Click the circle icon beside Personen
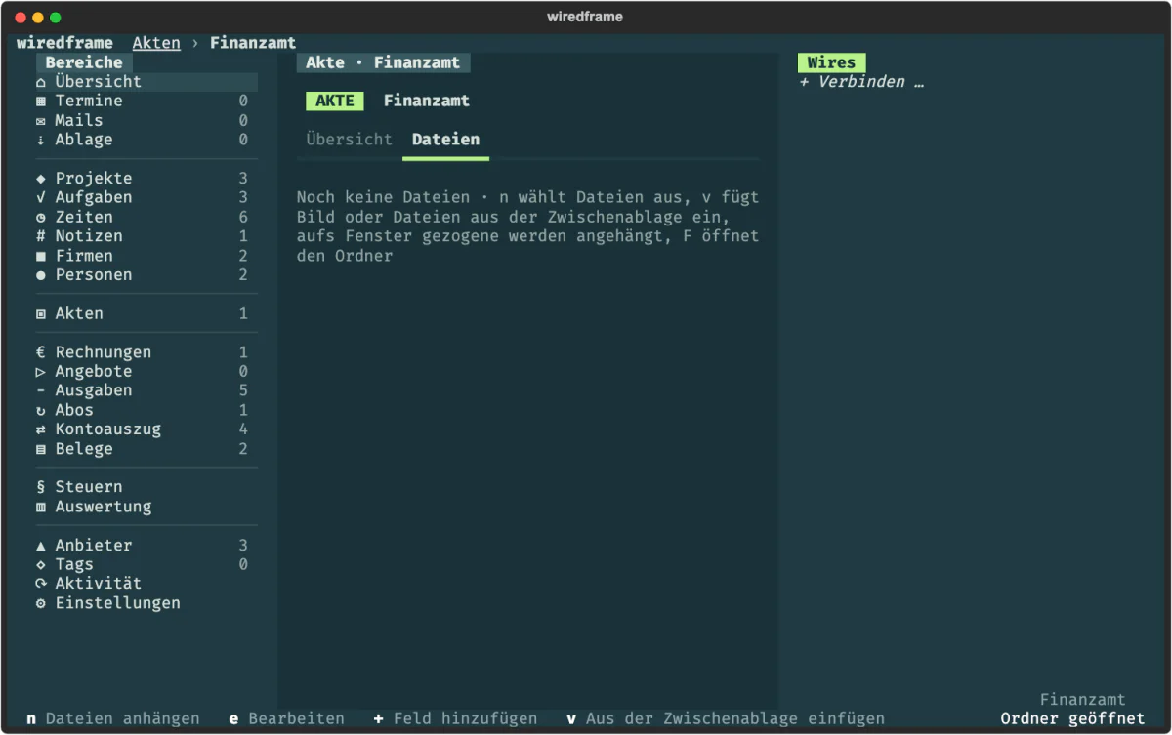 41,275
